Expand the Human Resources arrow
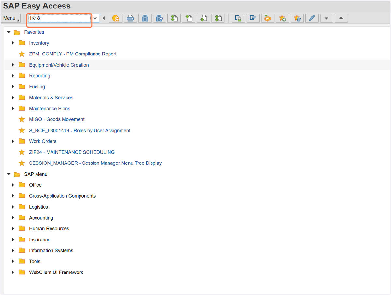The height and width of the screenshot is (295, 391). [13, 229]
